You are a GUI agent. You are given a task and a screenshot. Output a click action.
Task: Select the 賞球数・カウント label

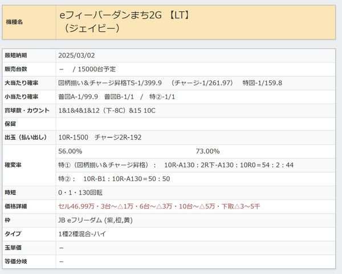coord(27,111)
